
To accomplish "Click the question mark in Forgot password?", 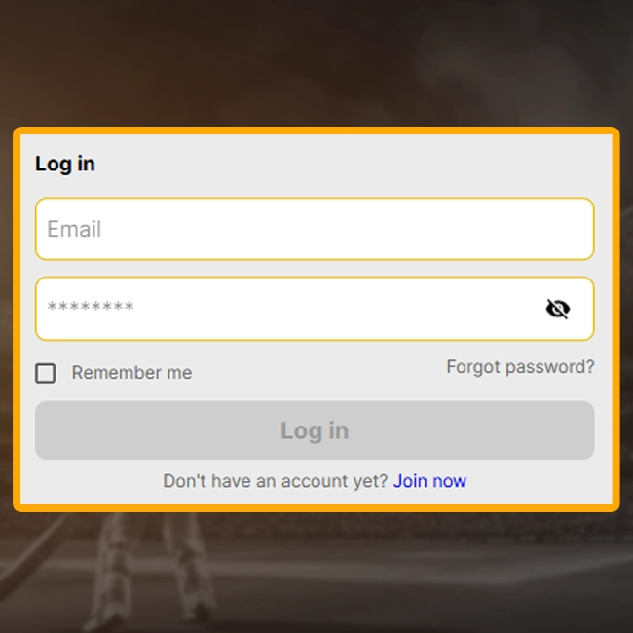I will [x=590, y=366].
